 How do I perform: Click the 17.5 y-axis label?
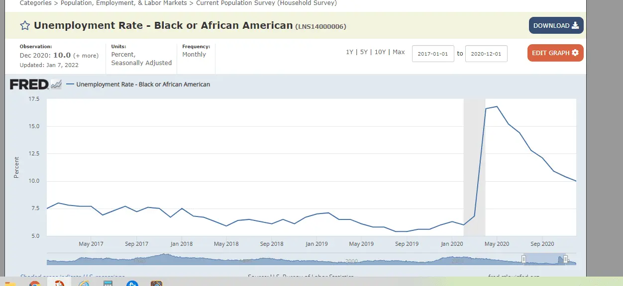[34, 99]
